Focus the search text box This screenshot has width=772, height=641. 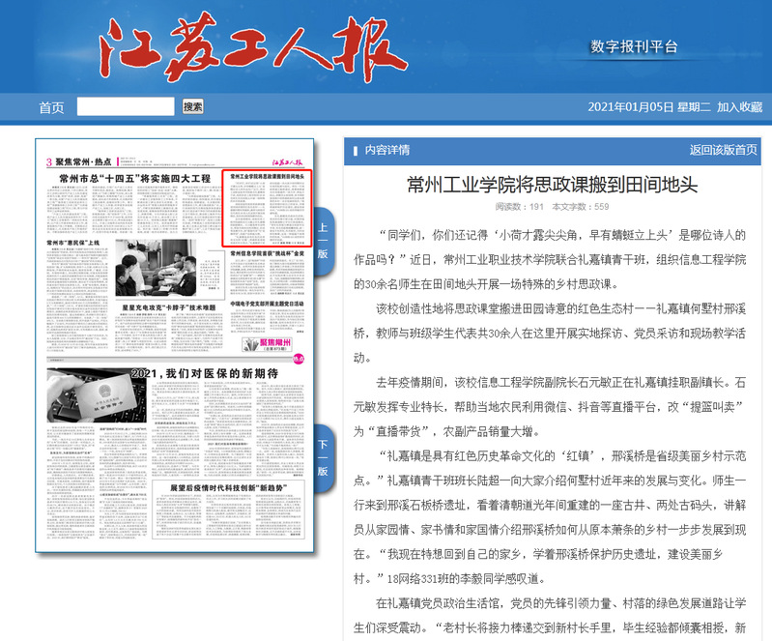click(x=126, y=106)
